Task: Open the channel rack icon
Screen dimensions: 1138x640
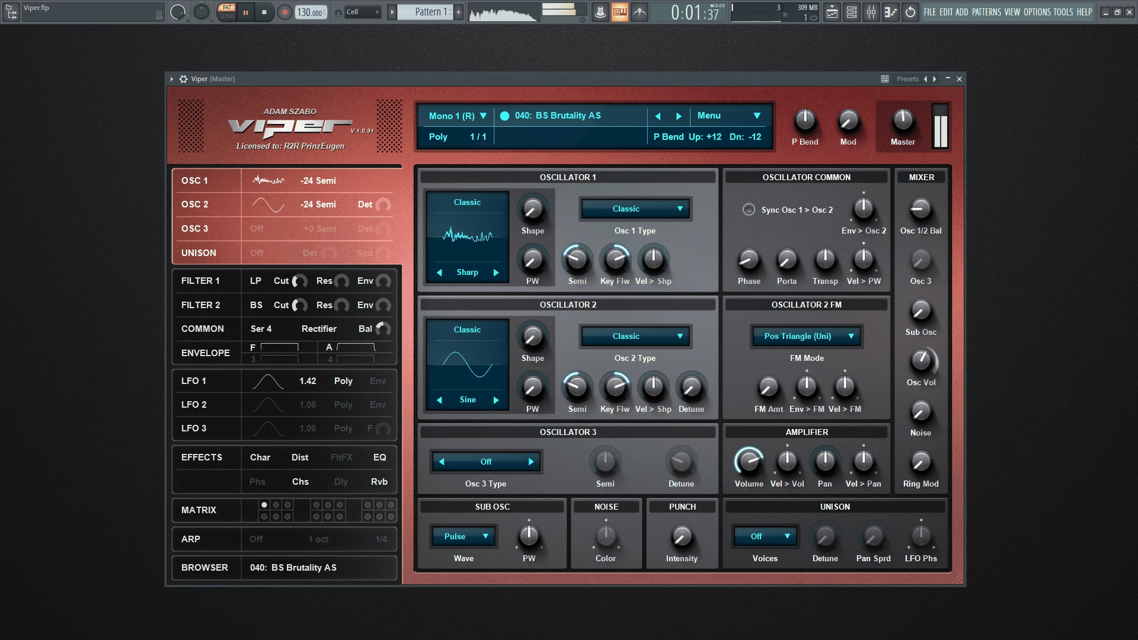Action: 852,12
